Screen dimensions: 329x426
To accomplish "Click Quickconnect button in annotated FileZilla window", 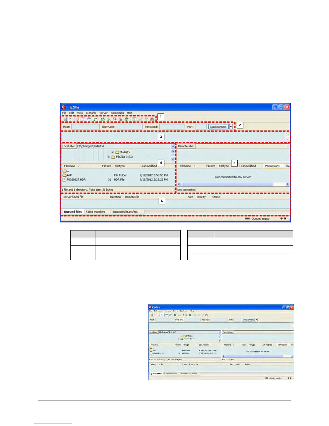I will pos(218,127).
